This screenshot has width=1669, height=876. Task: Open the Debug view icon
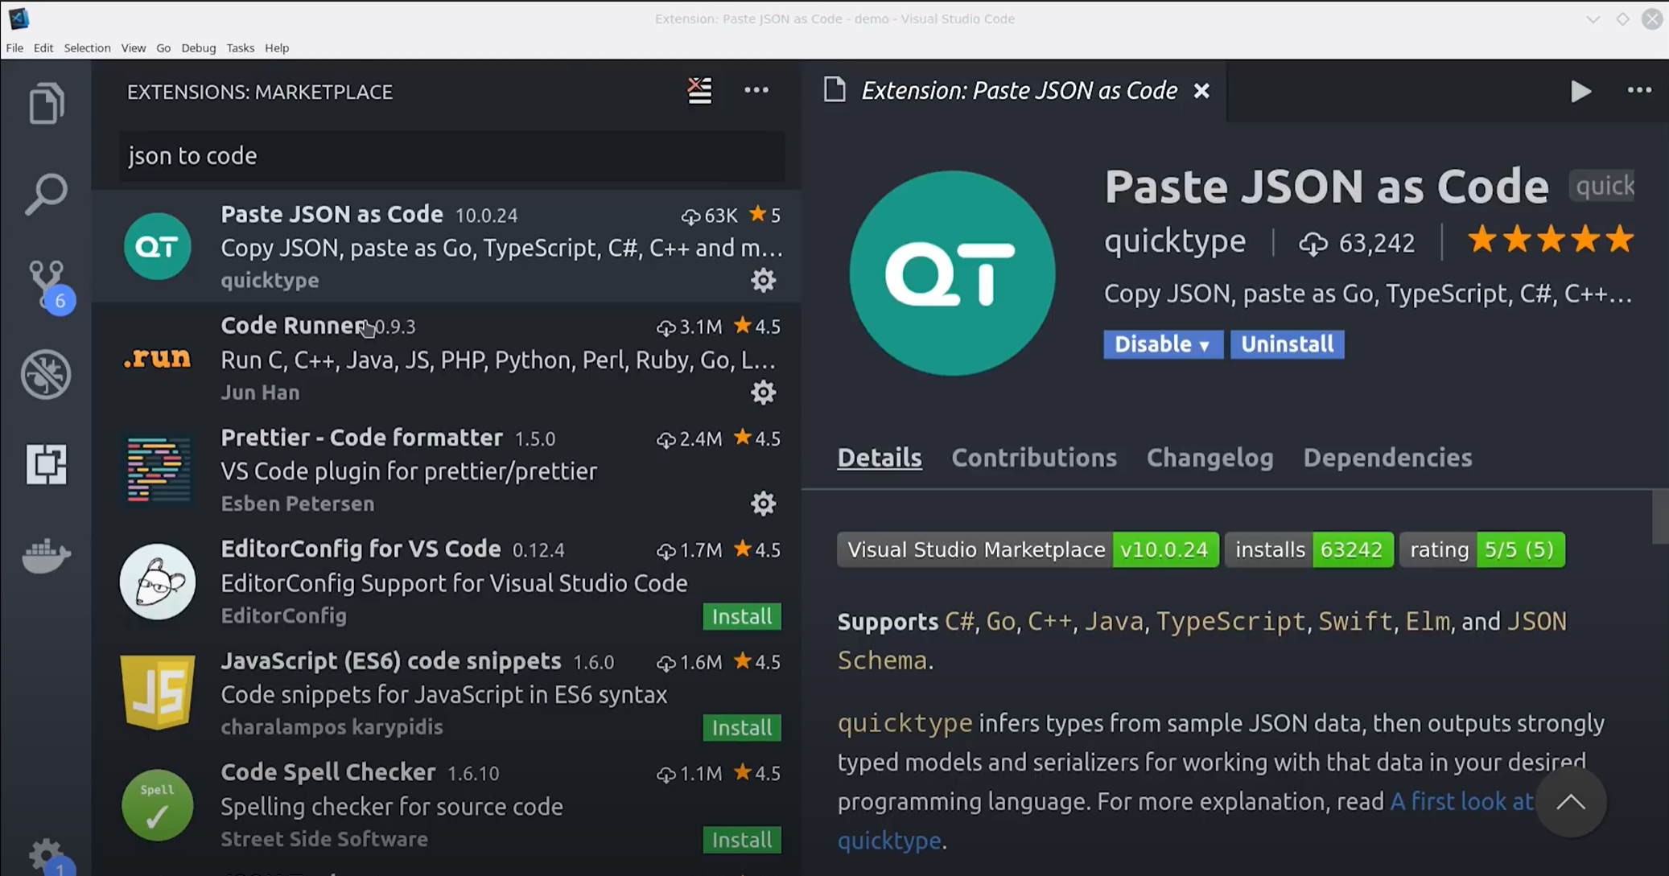coord(46,374)
